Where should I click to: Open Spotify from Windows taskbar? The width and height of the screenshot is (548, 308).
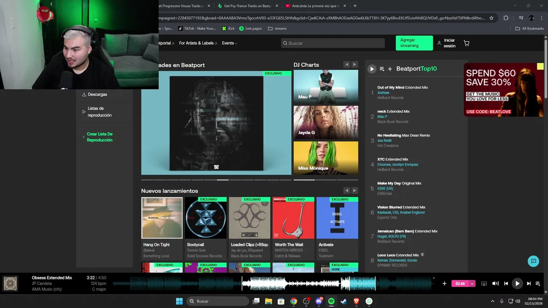tap(331, 301)
